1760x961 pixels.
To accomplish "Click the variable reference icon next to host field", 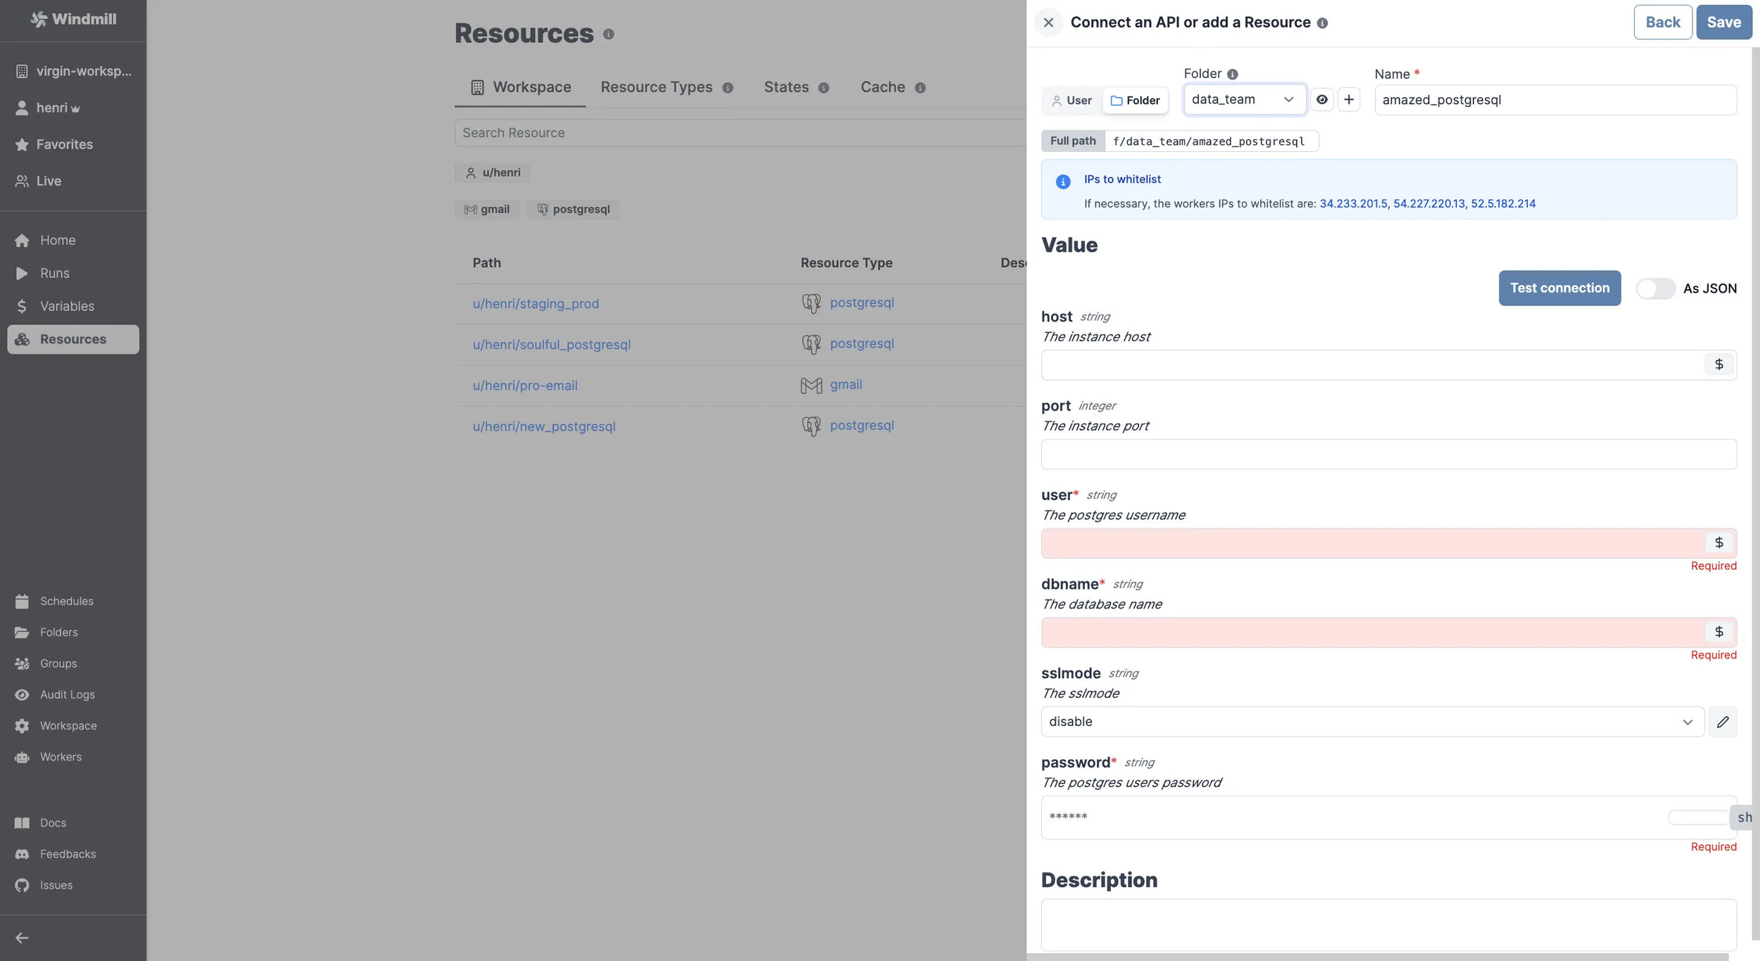I will [x=1718, y=364].
